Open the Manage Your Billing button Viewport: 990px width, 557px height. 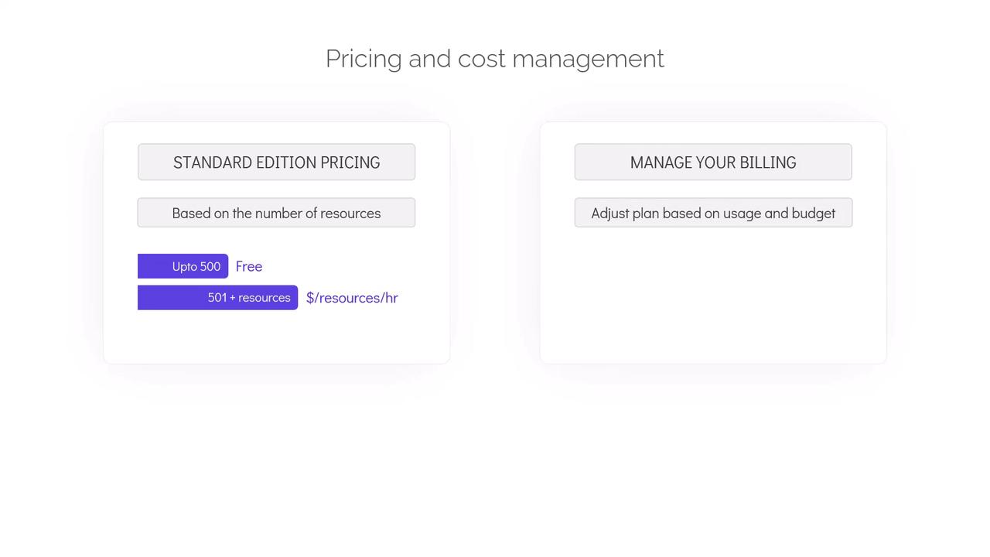point(713,162)
